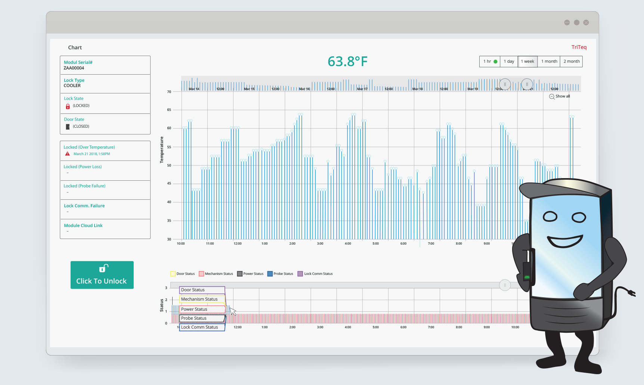
Task: Click the Show all link
Action: coord(563,96)
